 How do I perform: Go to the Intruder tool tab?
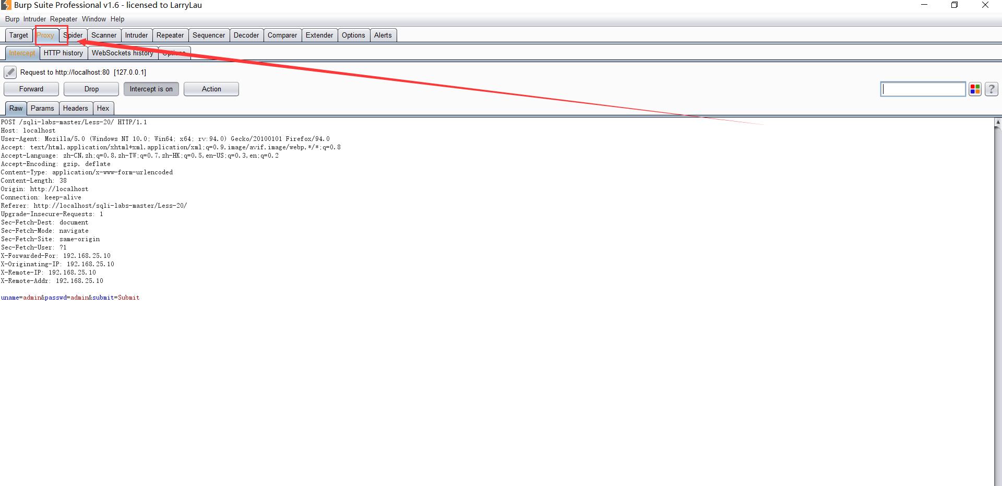[137, 35]
